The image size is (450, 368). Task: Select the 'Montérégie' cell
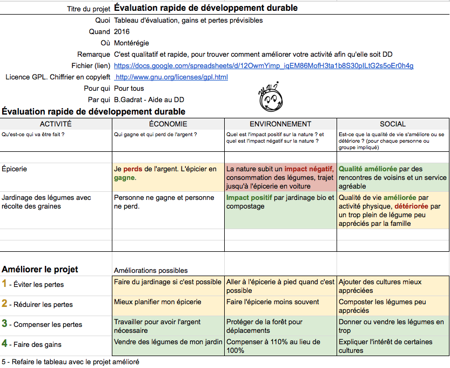(131, 43)
